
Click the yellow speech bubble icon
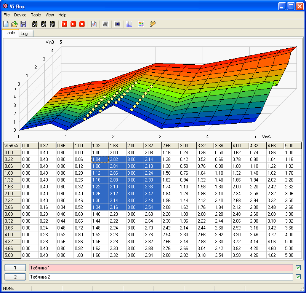coord(152,24)
